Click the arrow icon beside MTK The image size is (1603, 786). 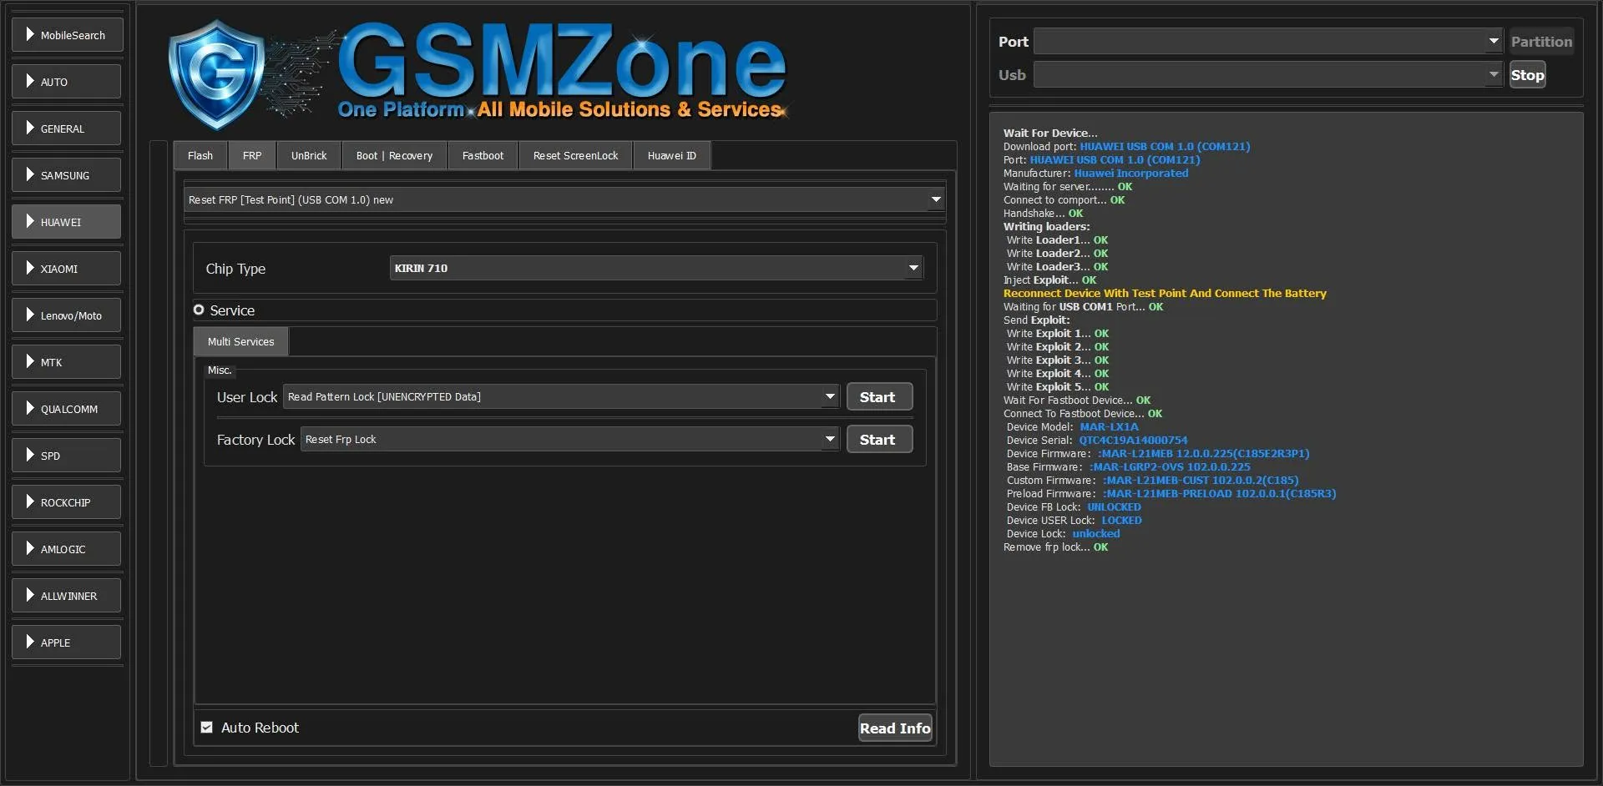pos(30,361)
